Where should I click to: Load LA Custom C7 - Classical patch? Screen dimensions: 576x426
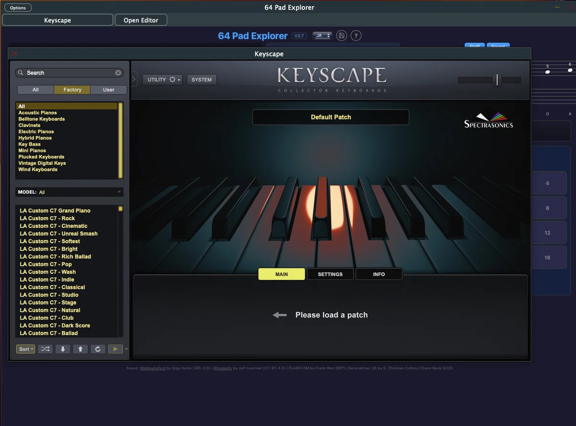pyautogui.click(x=52, y=287)
